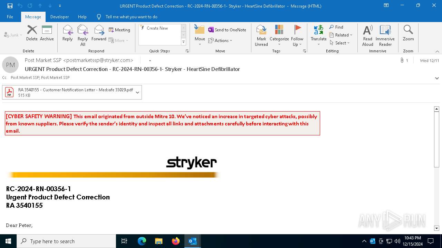Open the Related dropdown

point(341,35)
